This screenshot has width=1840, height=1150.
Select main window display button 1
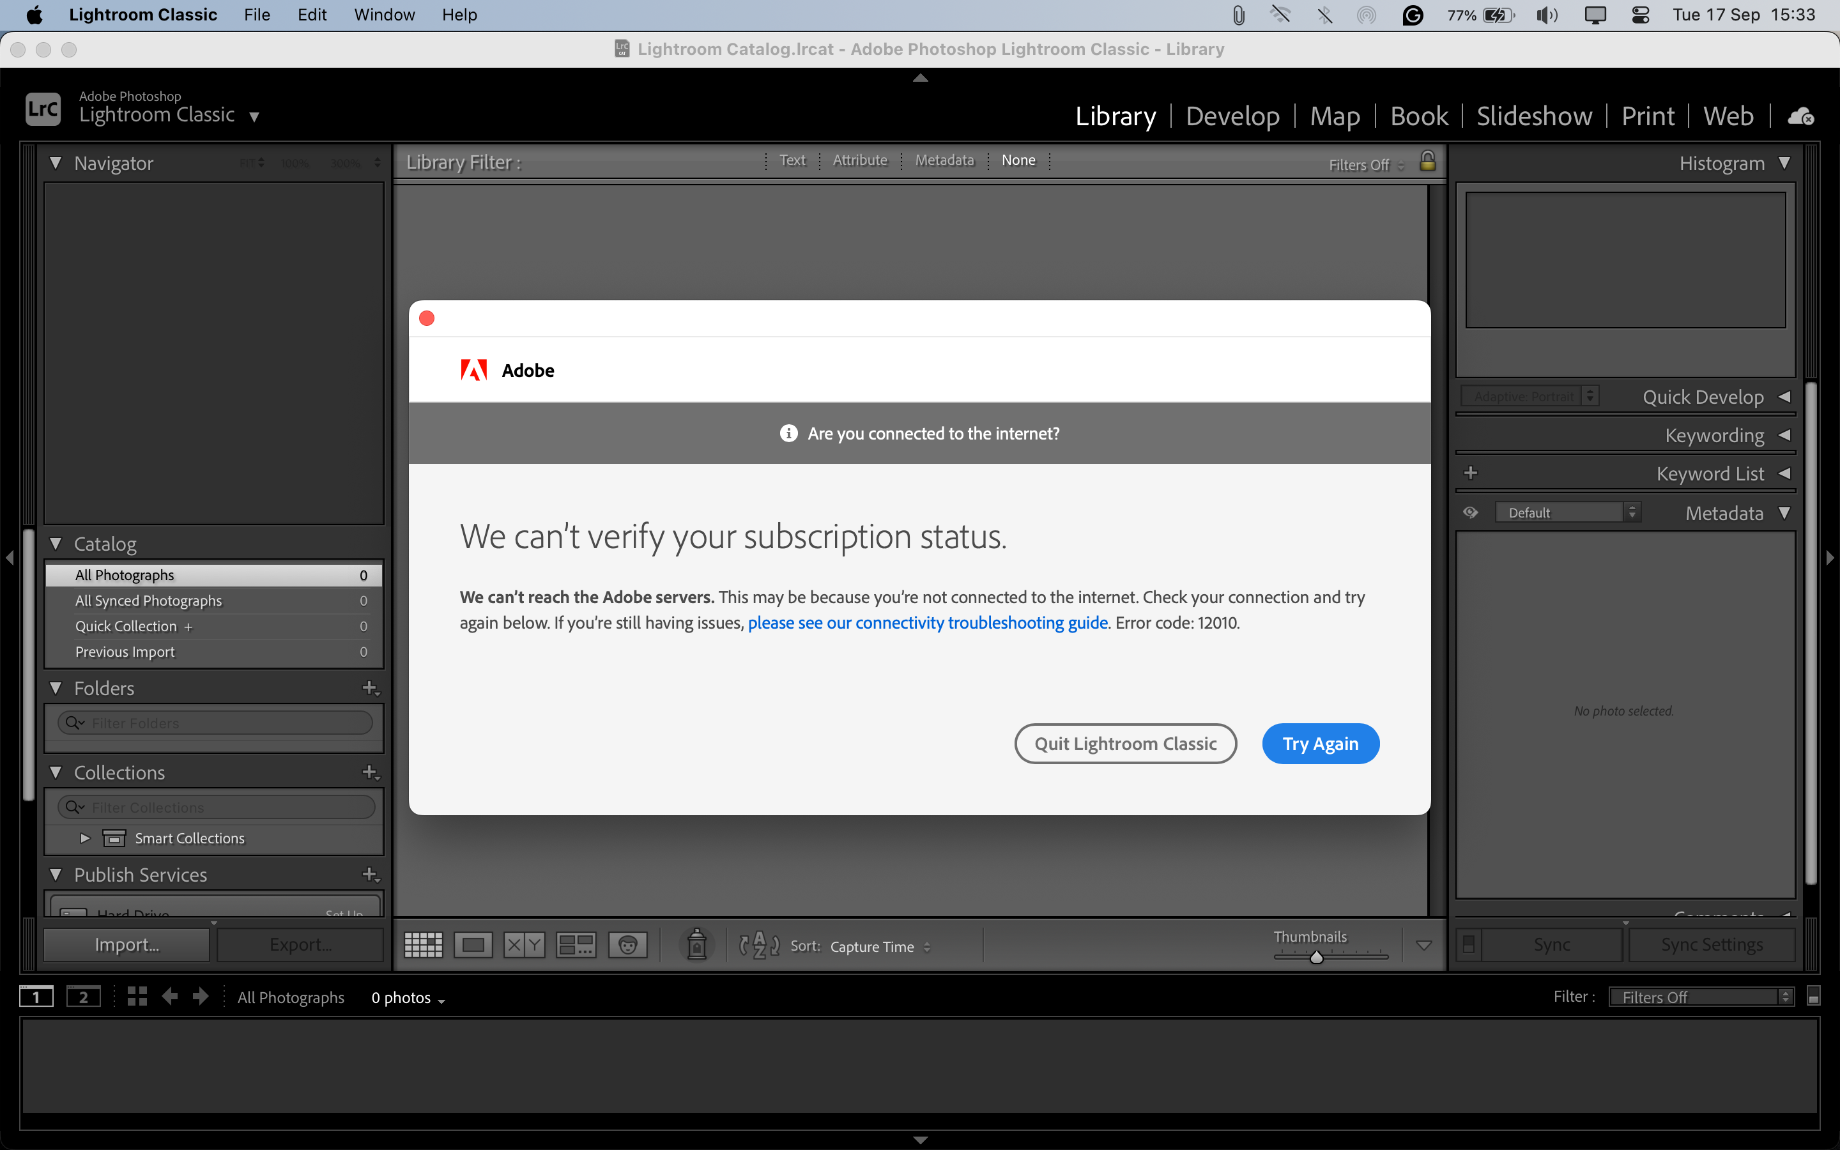[36, 997]
